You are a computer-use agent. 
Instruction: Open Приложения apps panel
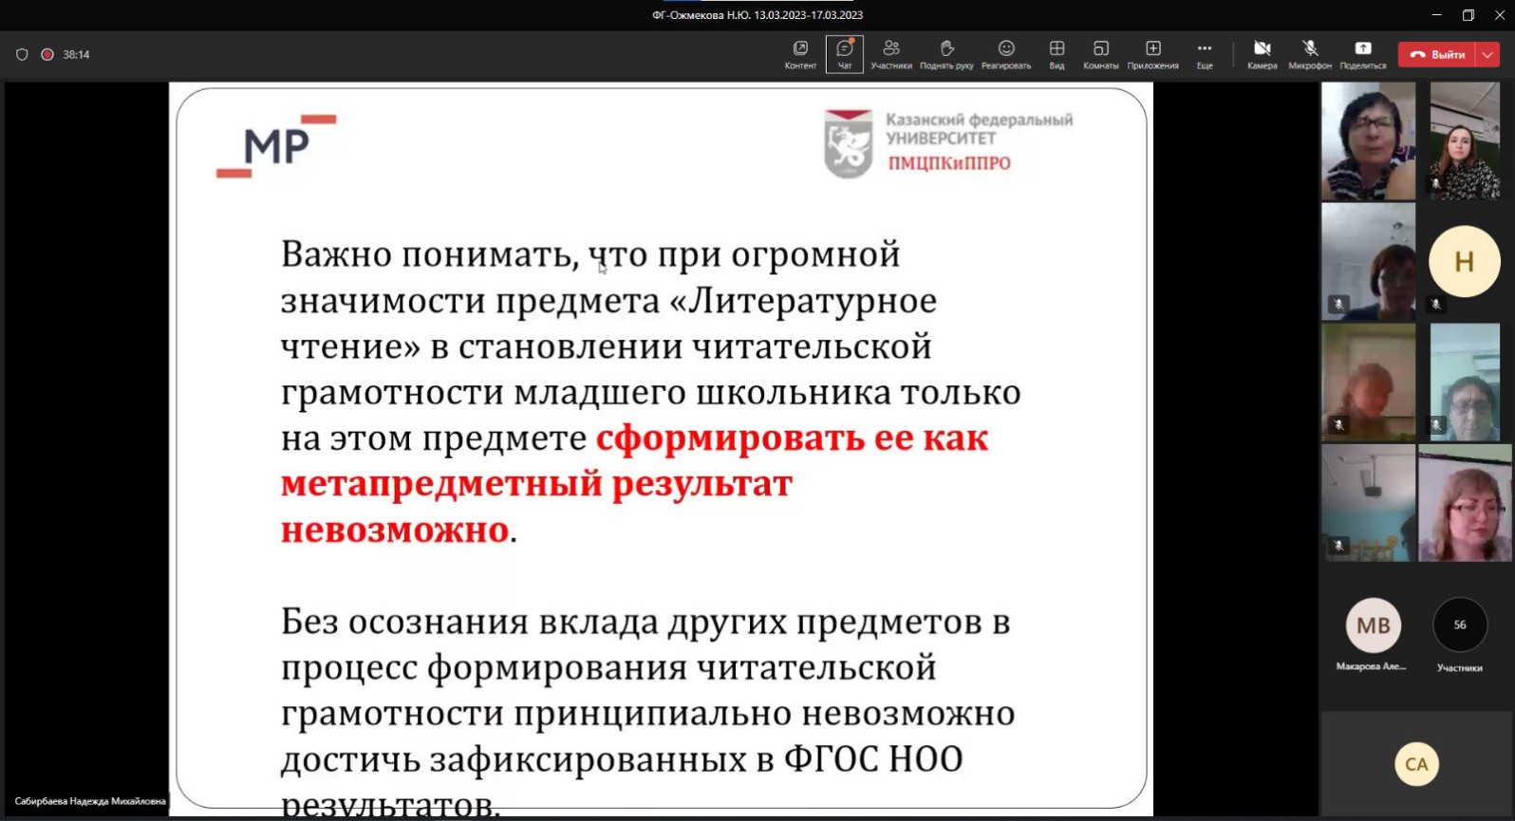(1152, 54)
